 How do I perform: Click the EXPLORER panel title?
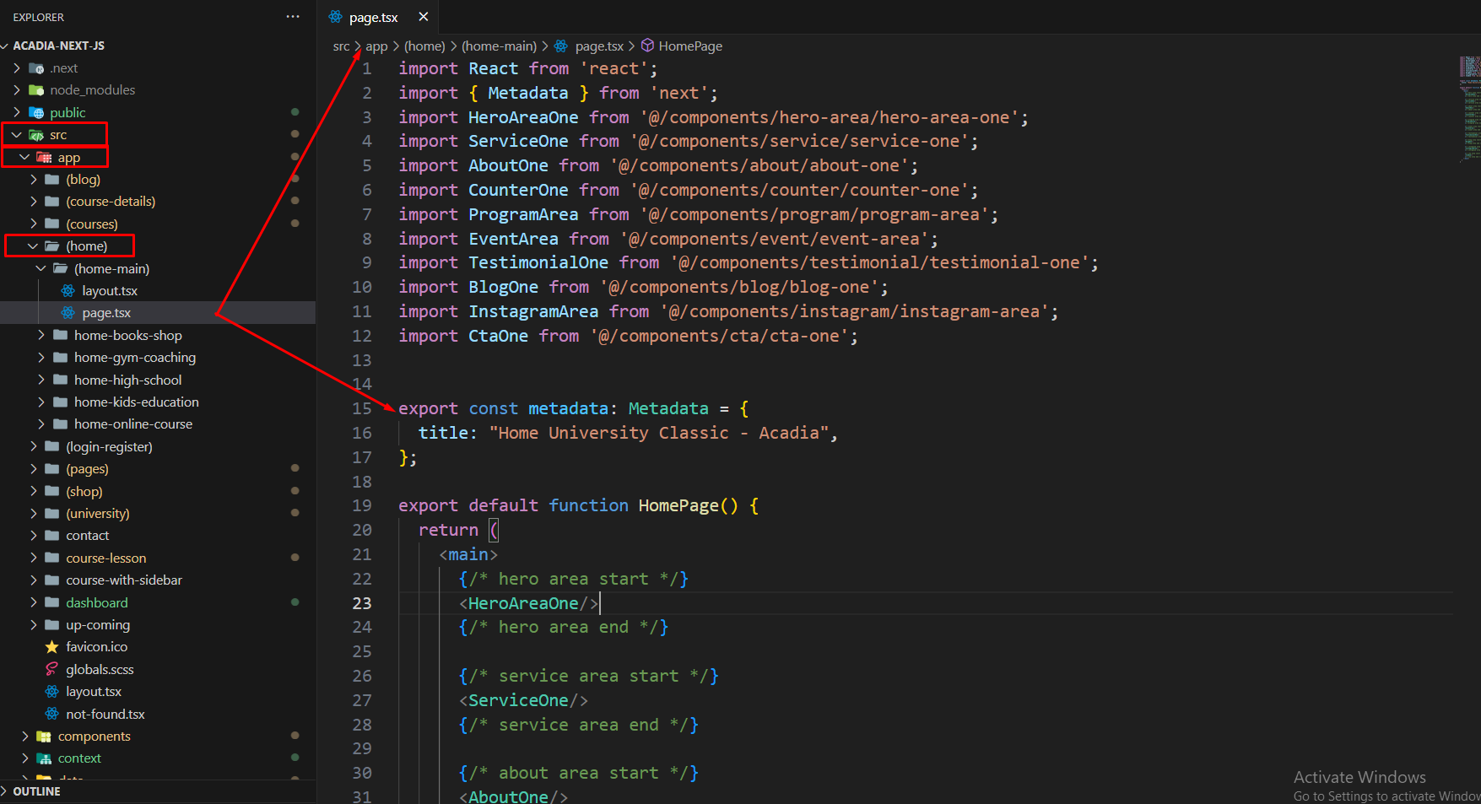coord(38,17)
